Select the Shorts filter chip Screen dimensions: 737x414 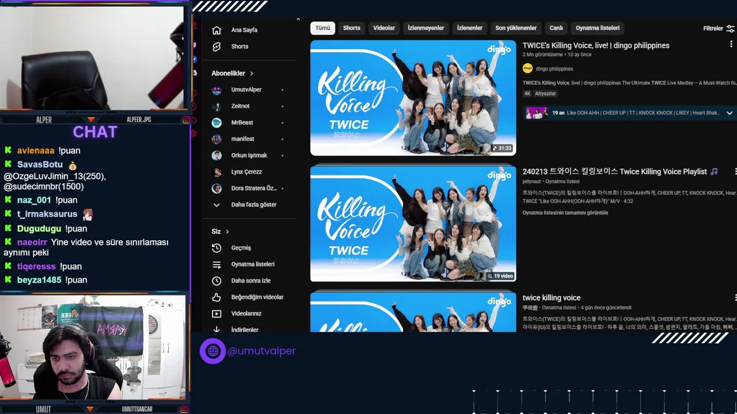352,28
